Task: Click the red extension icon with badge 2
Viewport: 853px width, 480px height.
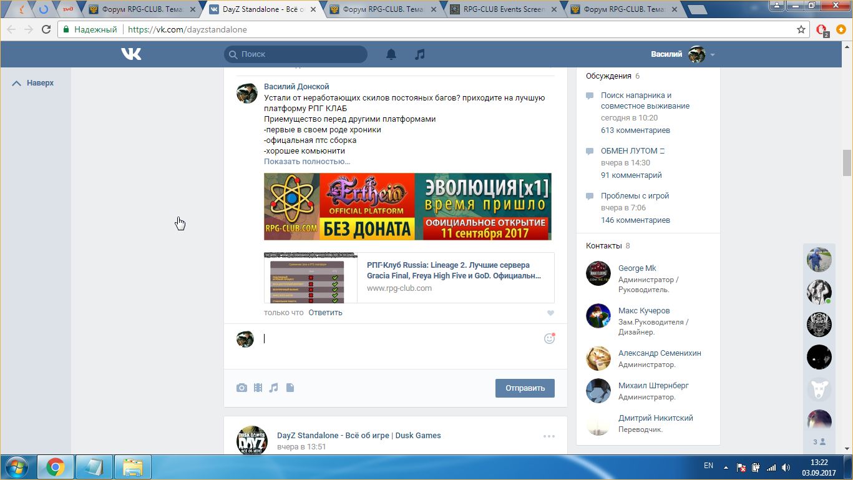Action: [822, 30]
